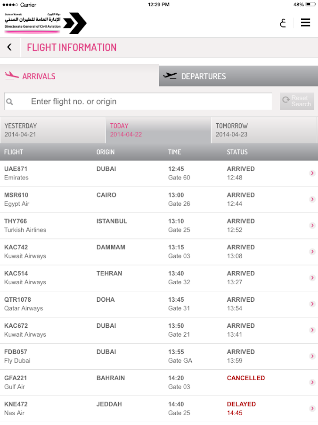Image resolution: width=318 pixels, height=425 pixels.
Task: Select Yesterday 2014-04-21 date filter
Action: pyautogui.click(x=53, y=129)
